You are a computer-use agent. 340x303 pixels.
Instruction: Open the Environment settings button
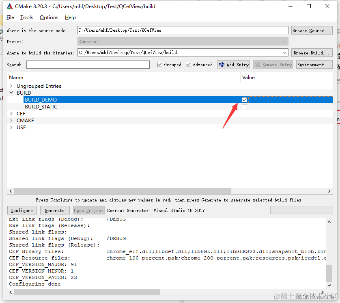[314, 65]
